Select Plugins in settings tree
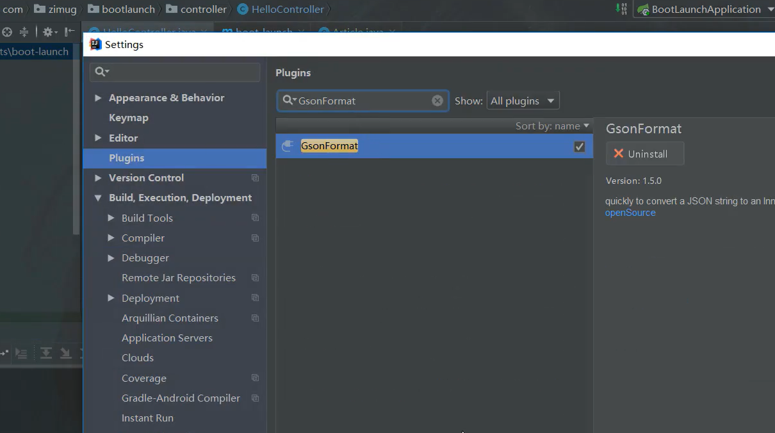The image size is (775, 433). click(x=175, y=158)
